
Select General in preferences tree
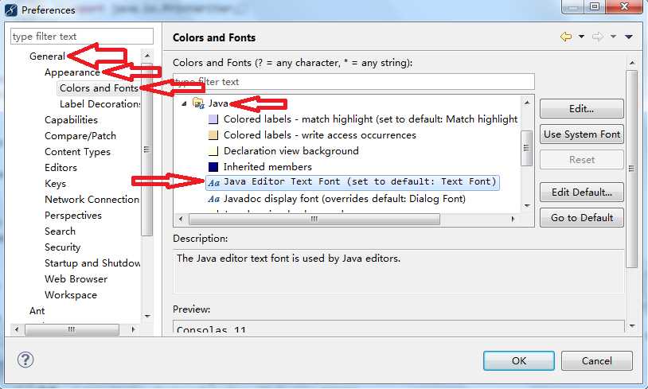[x=47, y=56]
